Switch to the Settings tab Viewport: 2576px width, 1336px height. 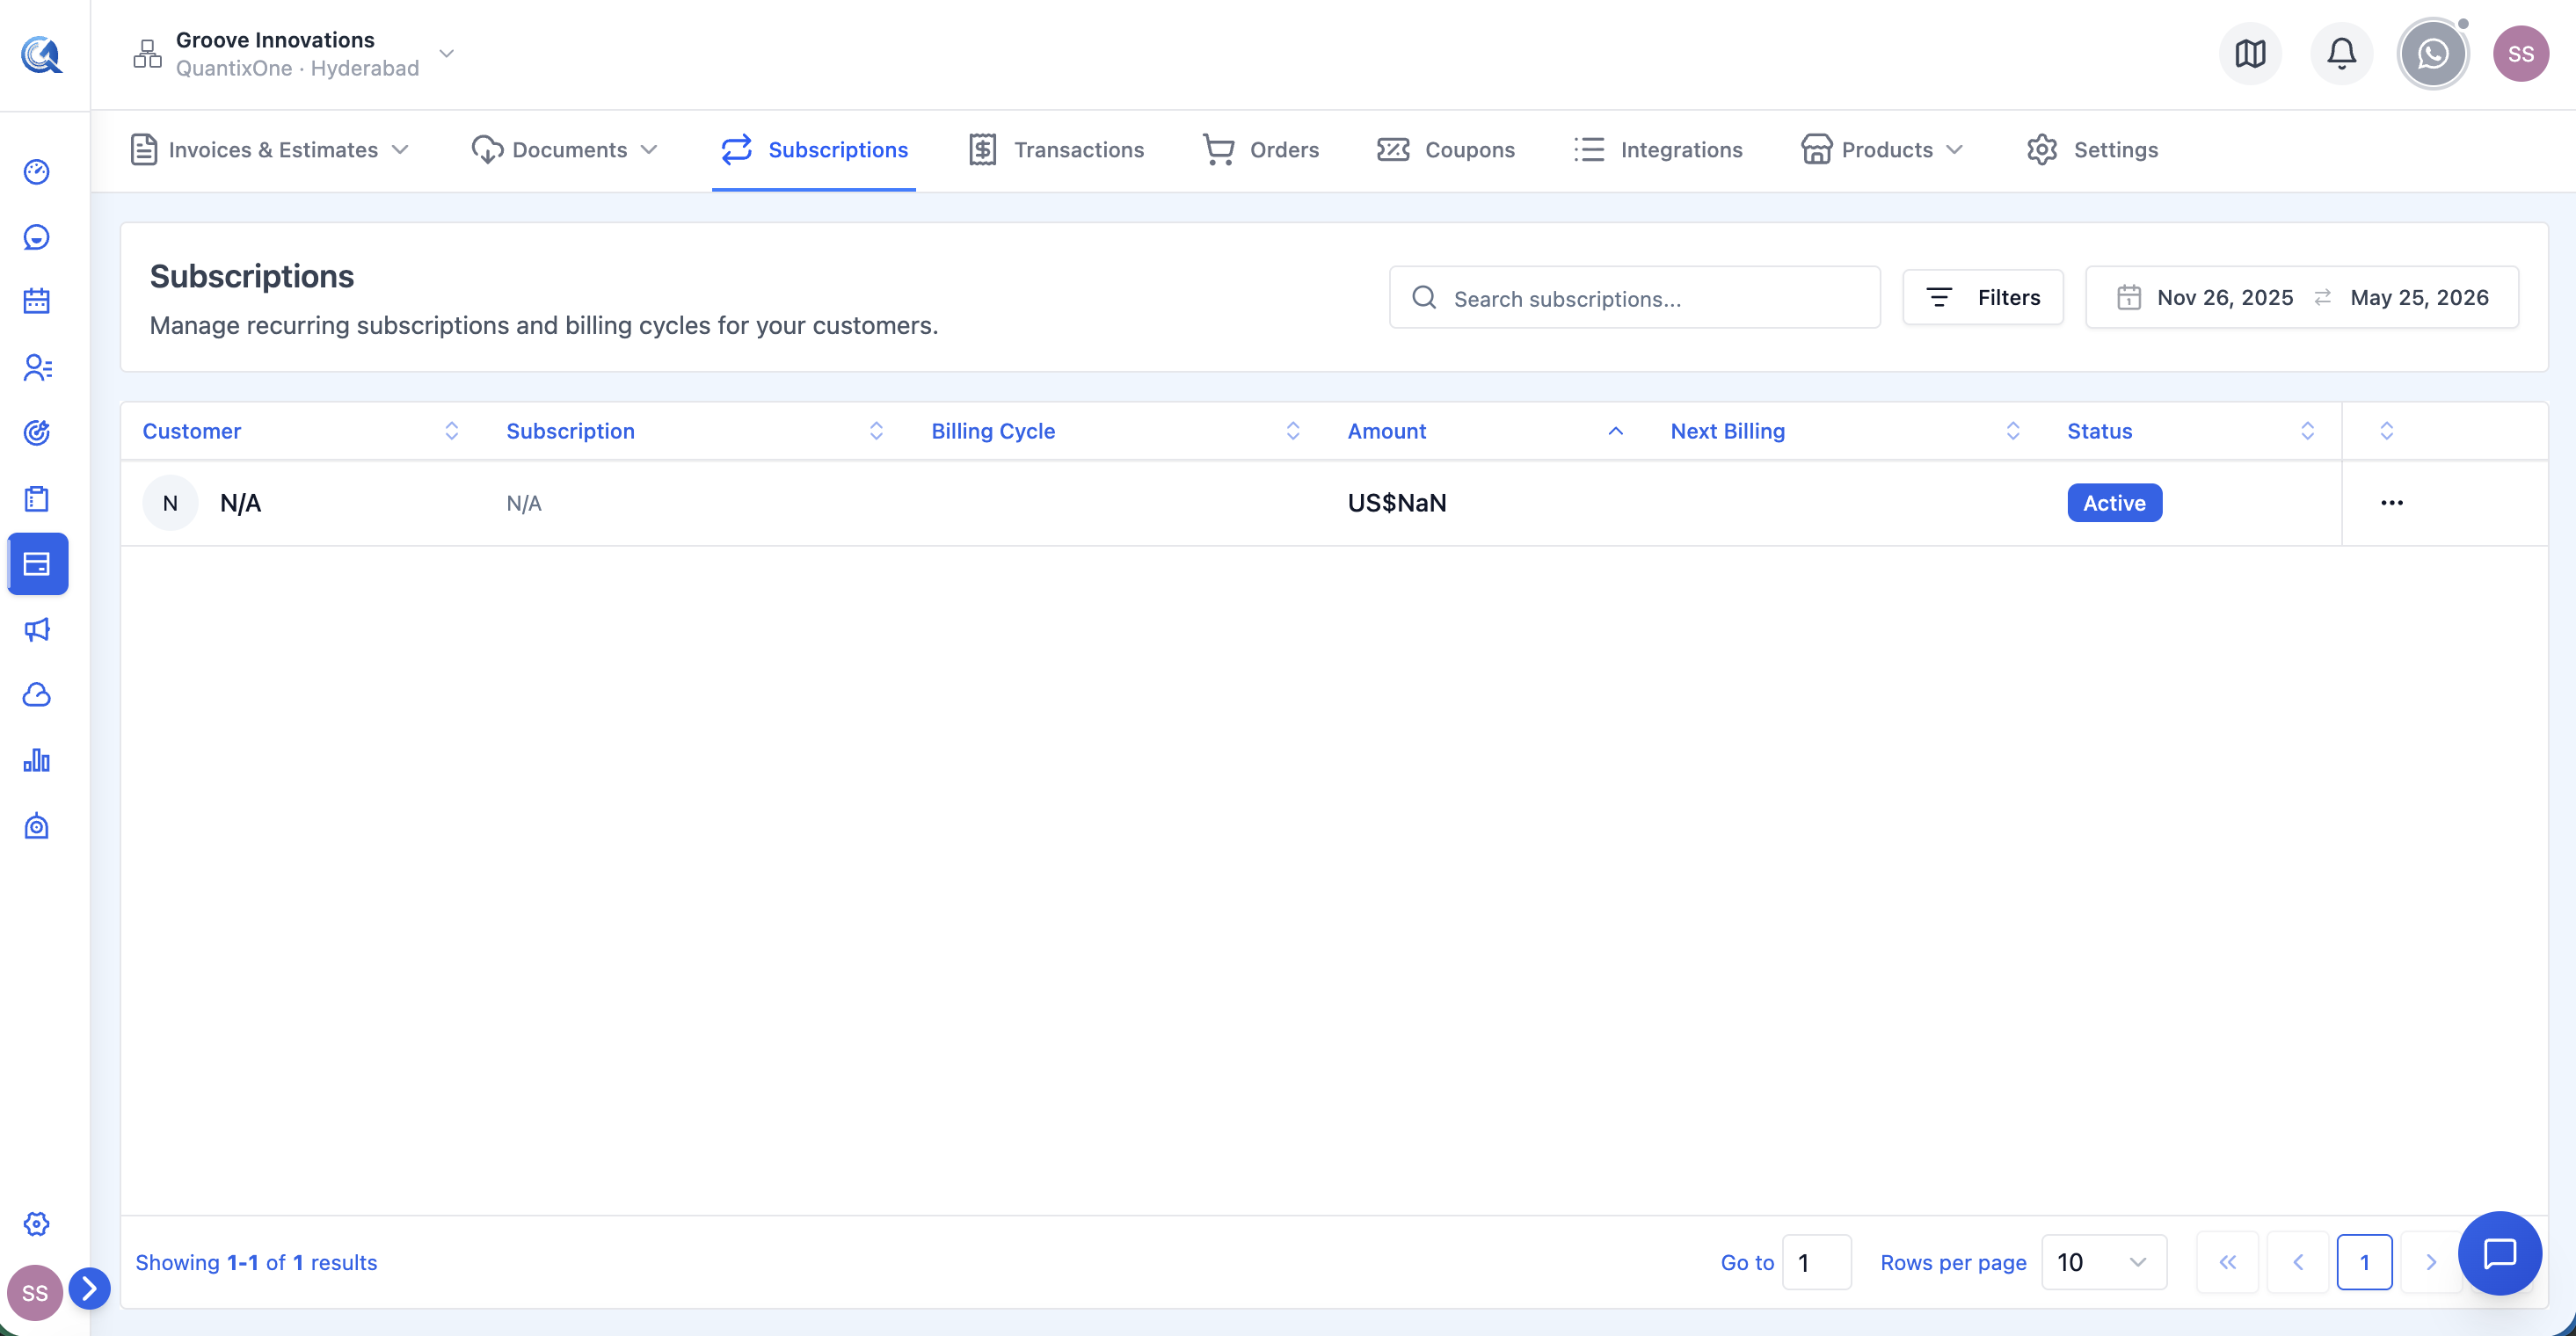pos(2092,150)
